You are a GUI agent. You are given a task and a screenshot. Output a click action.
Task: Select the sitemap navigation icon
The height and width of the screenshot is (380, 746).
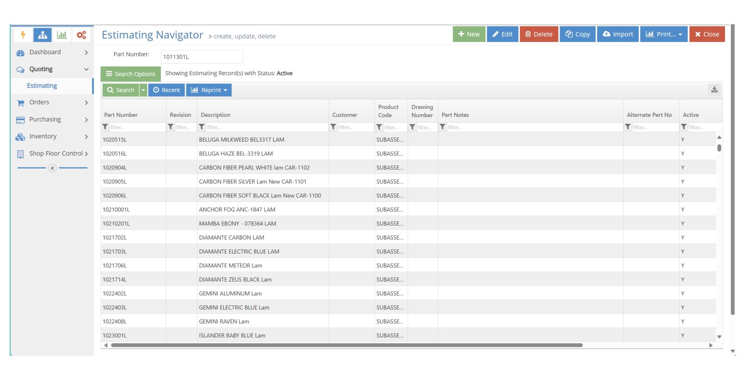[43, 35]
